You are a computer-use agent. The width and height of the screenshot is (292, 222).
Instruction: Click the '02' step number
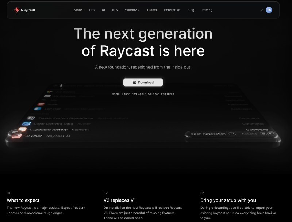coord(105,193)
